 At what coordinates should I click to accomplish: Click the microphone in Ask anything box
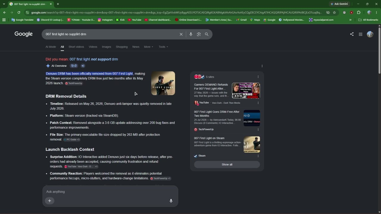(171, 201)
